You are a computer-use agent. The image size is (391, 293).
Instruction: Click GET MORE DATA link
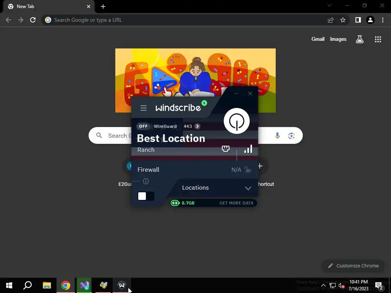(x=236, y=203)
